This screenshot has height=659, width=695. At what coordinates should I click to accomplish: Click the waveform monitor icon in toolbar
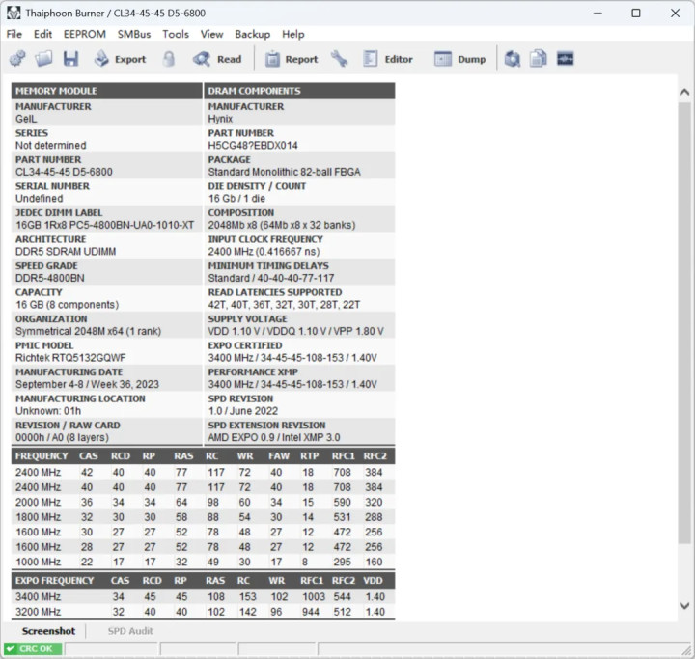(x=565, y=59)
